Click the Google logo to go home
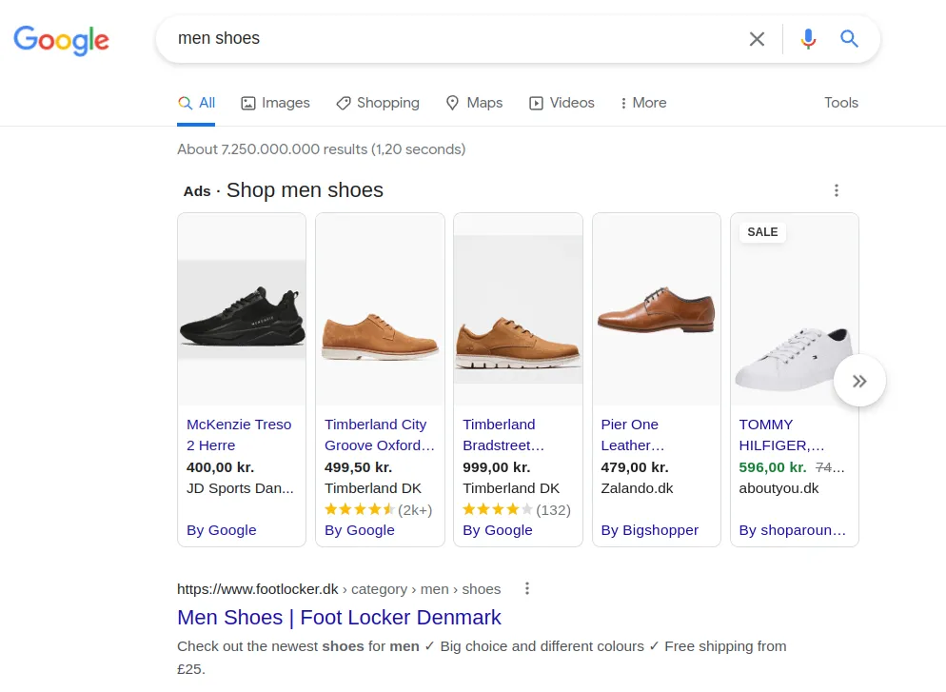Screen dimensions: 946x692 61,41
